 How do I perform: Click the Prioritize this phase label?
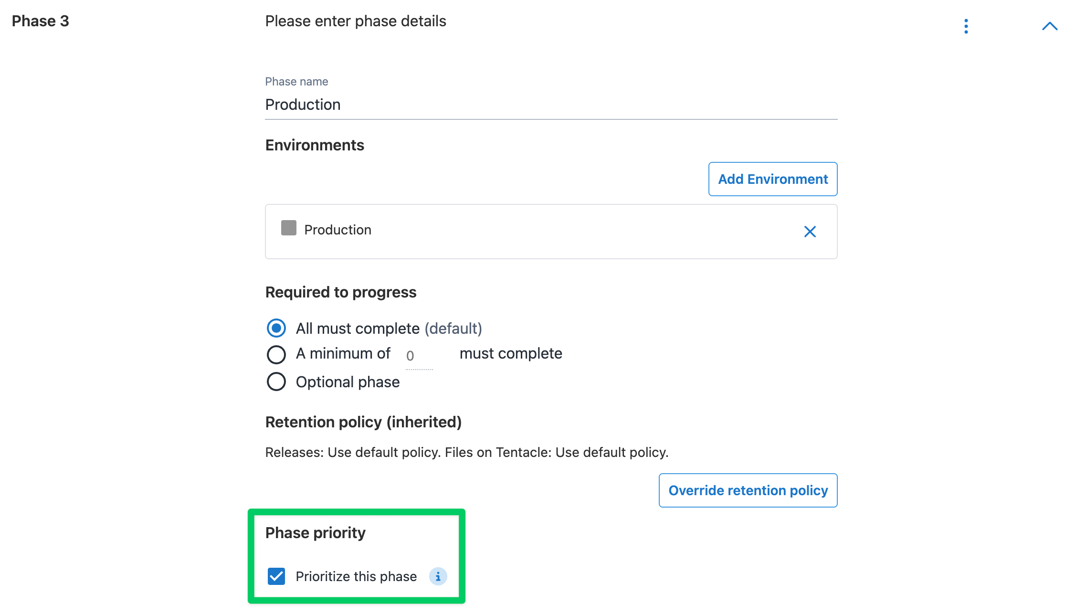click(356, 576)
